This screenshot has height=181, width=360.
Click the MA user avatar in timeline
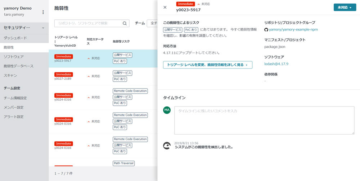(x=167, y=110)
